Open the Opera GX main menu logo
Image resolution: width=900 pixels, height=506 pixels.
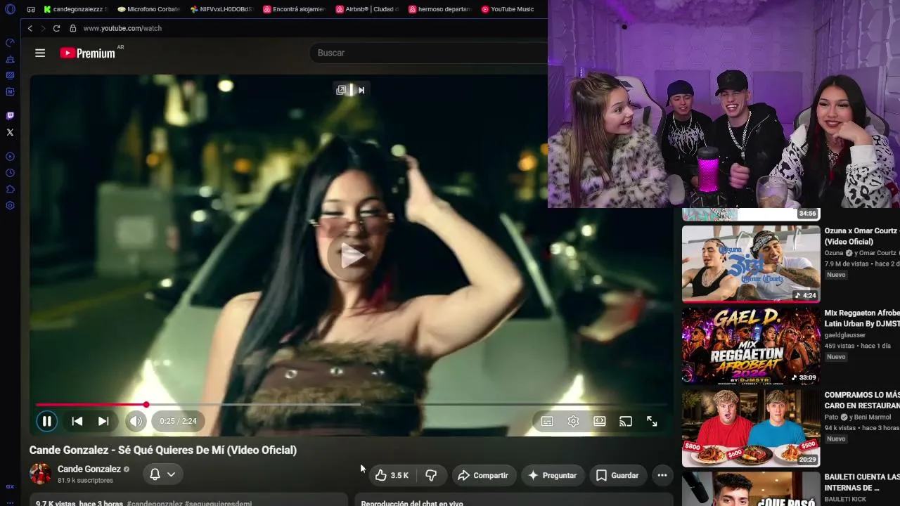tap(10, 9)
